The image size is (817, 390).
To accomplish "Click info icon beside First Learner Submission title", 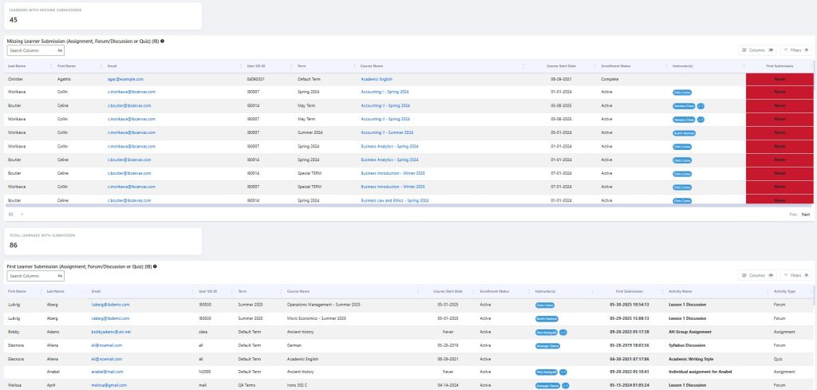I will click(155, 266).
